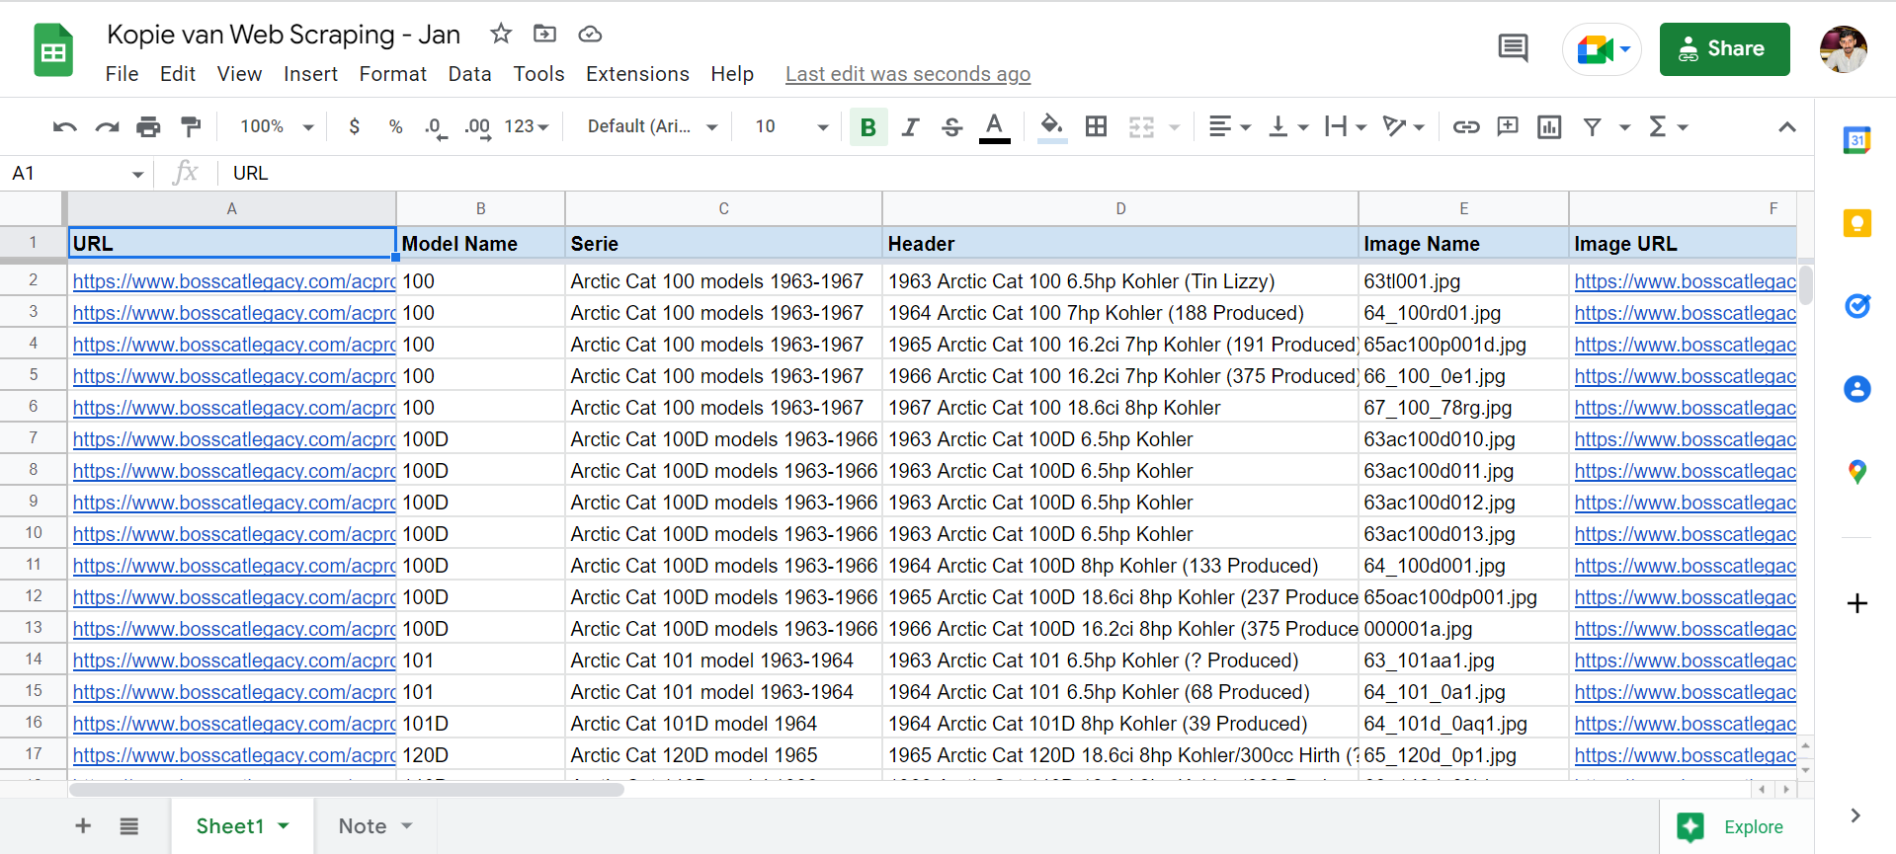Click the Share button
The height and width of the screenshot is (854, 1896).
[x=1724, y=49]
